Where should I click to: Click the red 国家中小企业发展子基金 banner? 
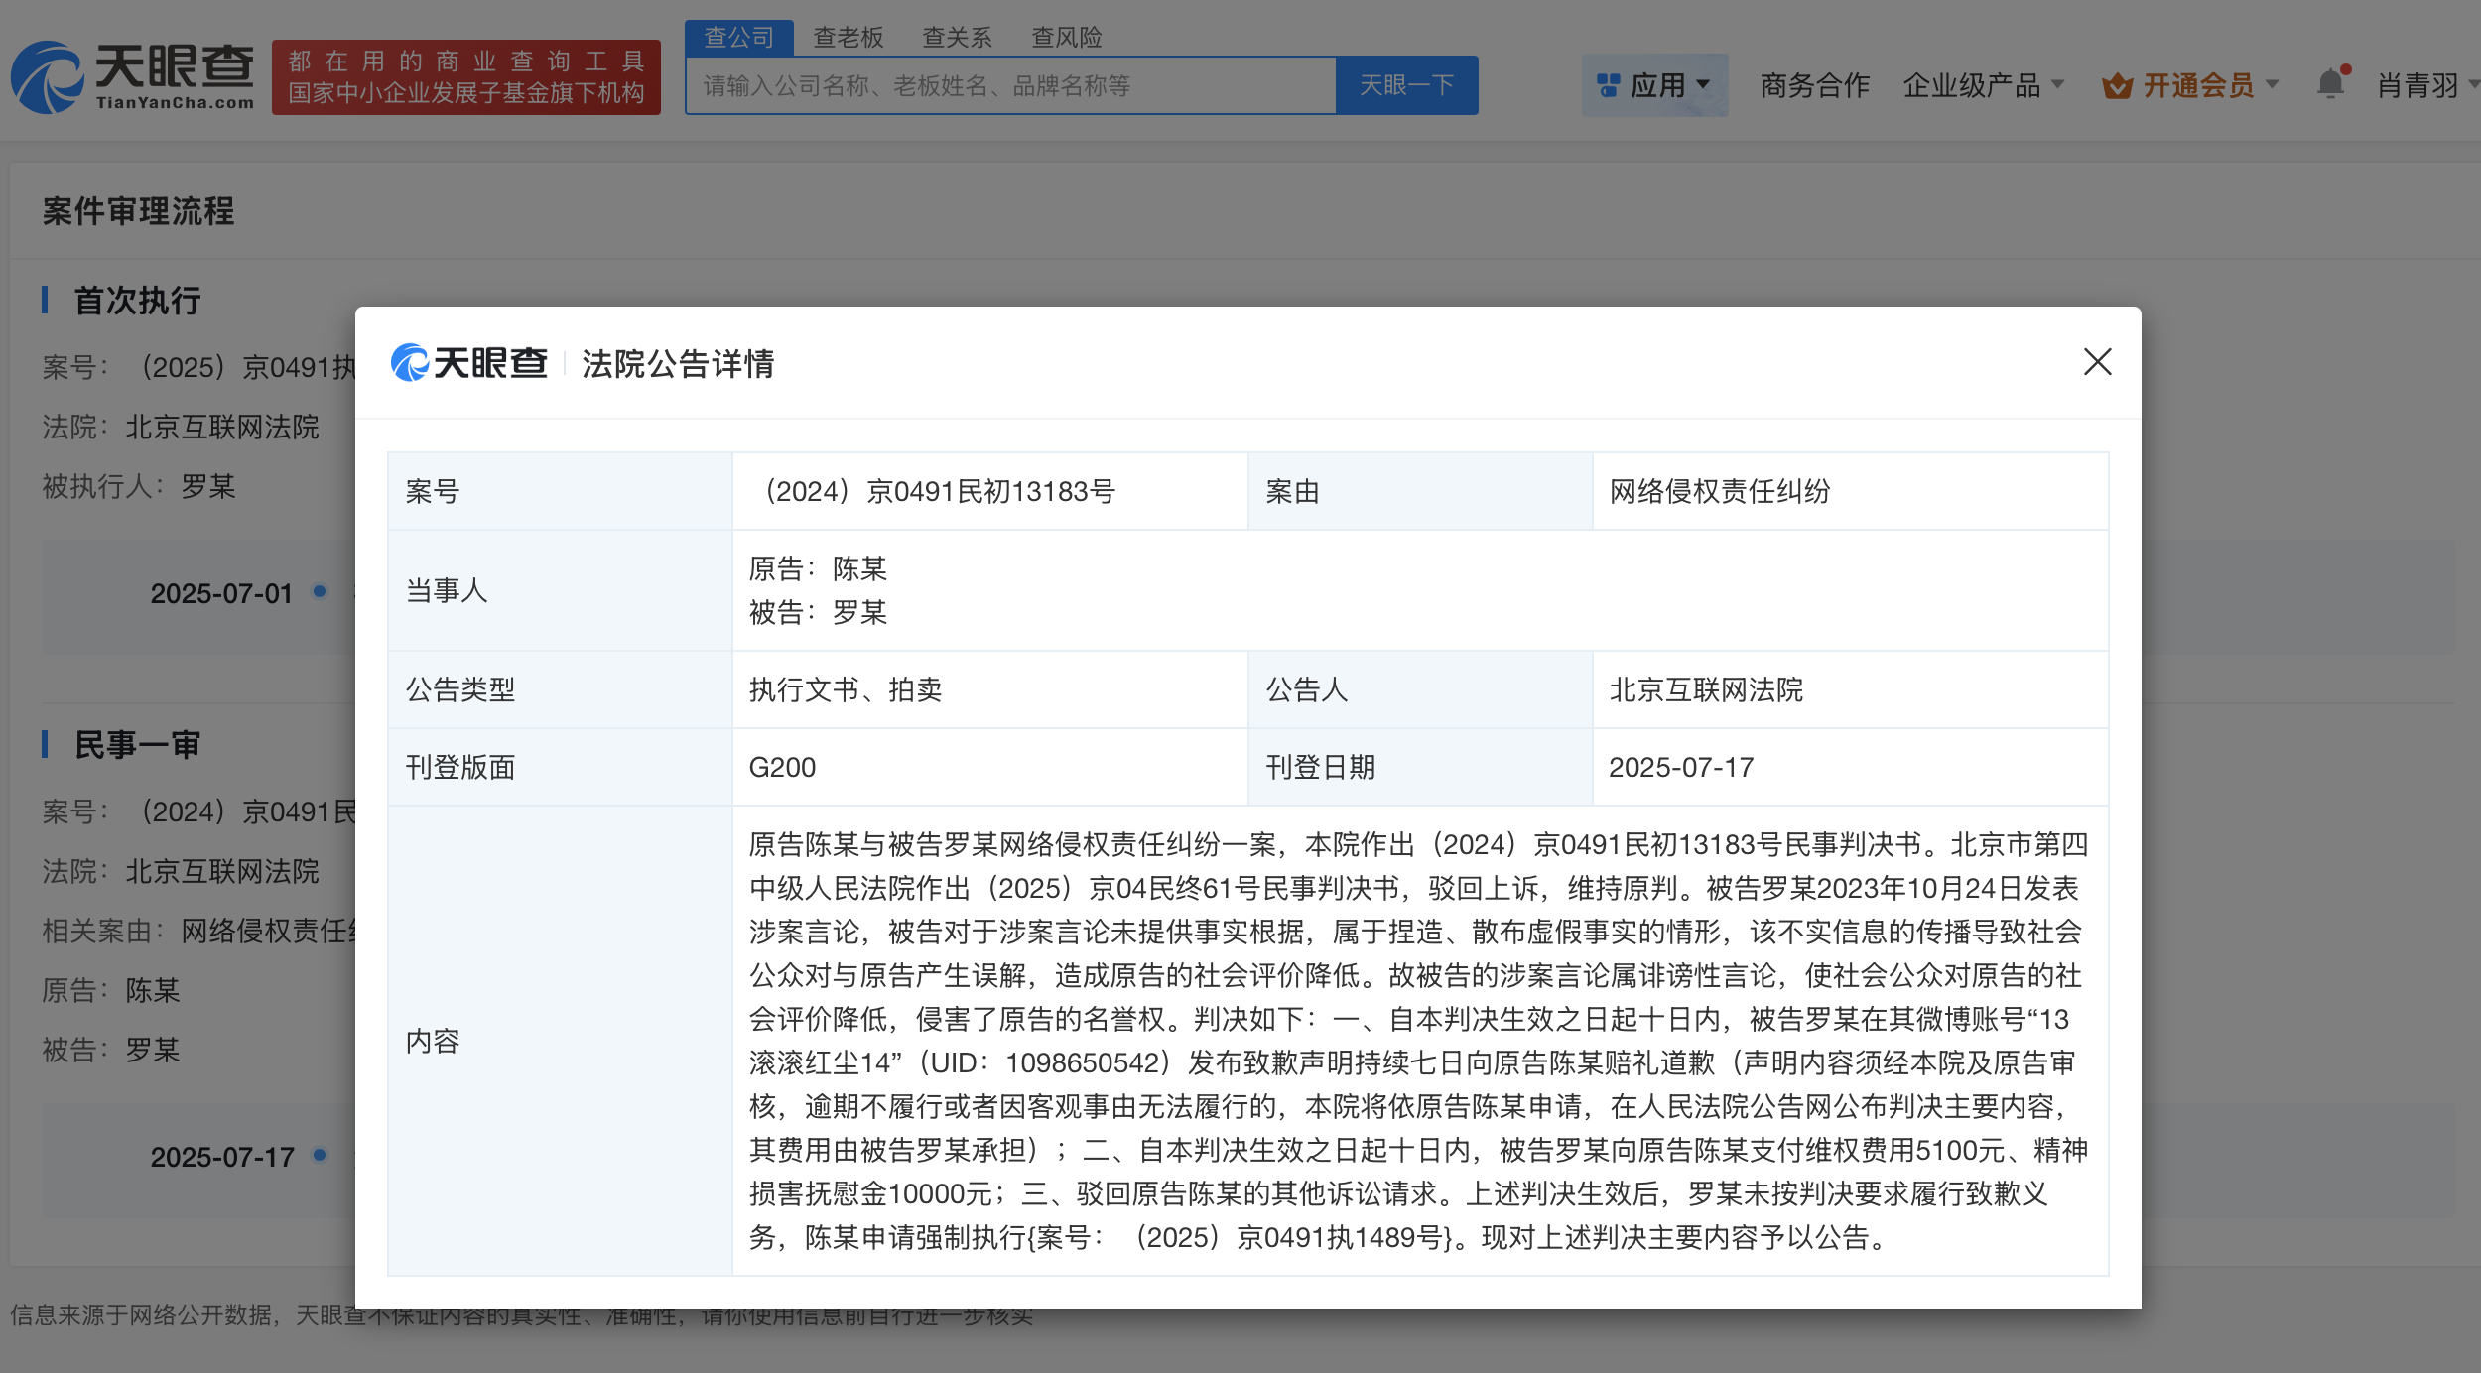click(x=465, y=77)
